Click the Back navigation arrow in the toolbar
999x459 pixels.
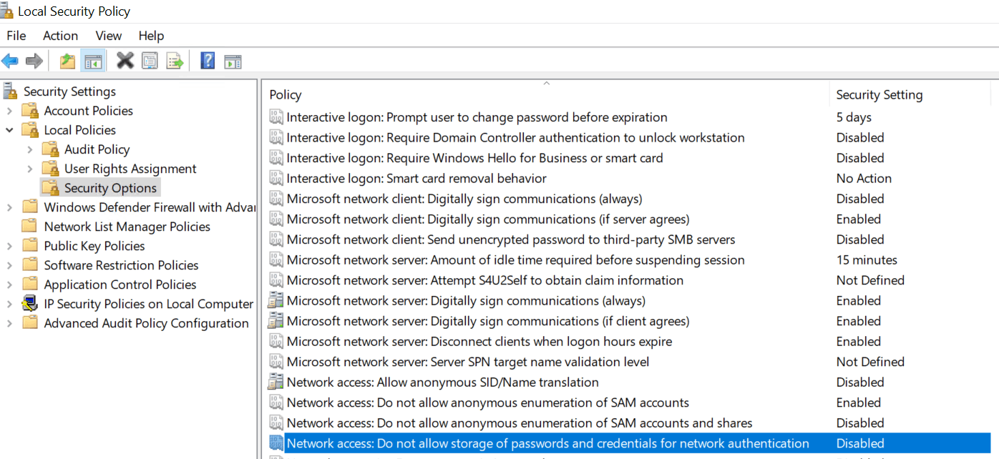click(x=10, y=60)
